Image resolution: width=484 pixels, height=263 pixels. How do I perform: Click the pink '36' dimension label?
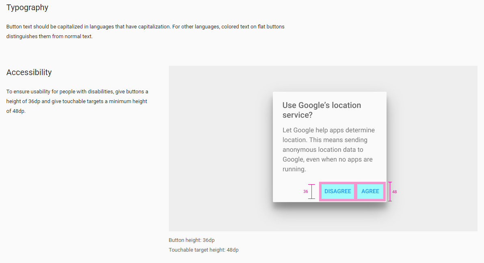pyautogui.click(x=306, y=192)
